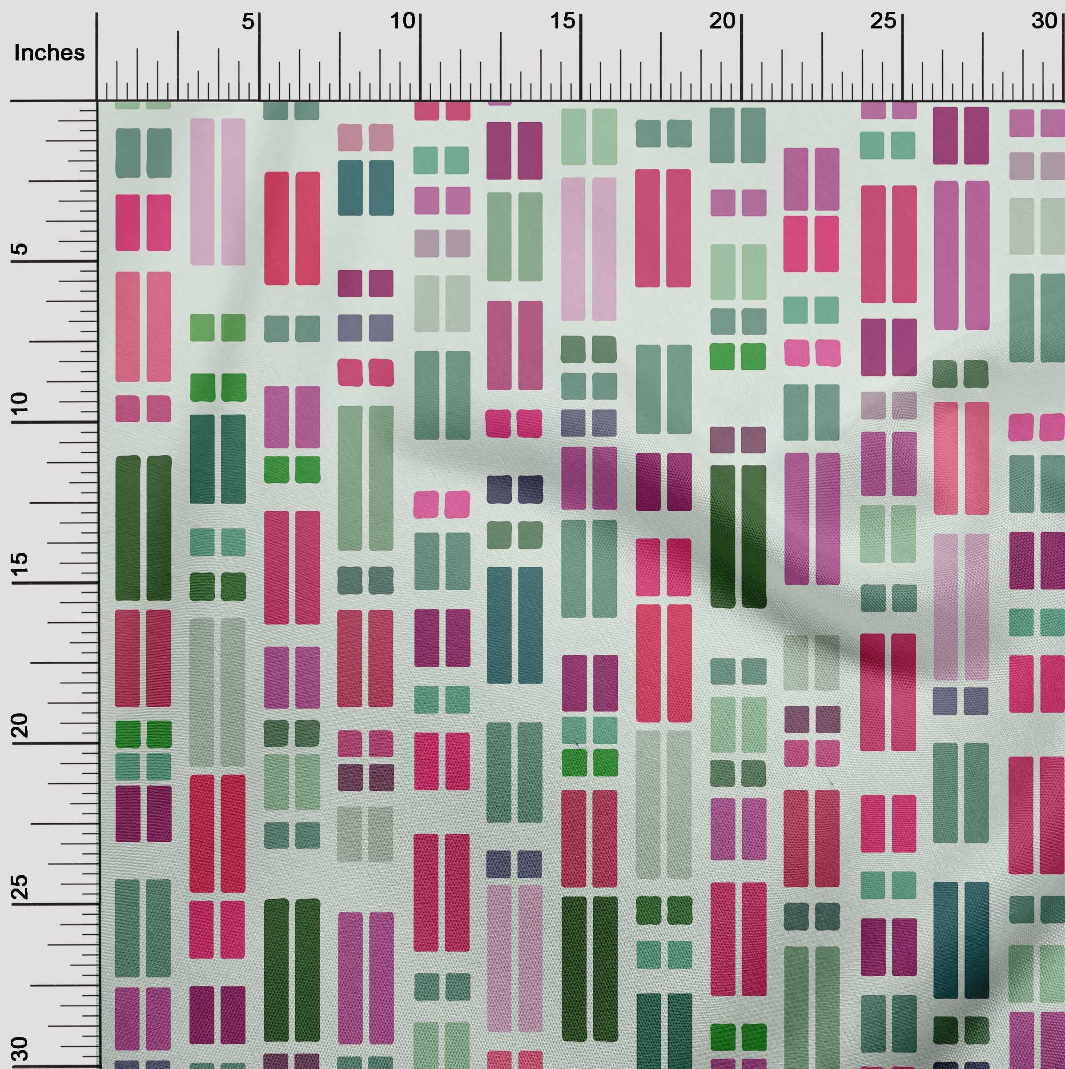
Task: Click the "25" mark on the top ruler
Action: (x=883, y=22)
